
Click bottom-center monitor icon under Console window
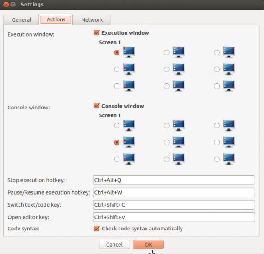[x=179, y=159]
